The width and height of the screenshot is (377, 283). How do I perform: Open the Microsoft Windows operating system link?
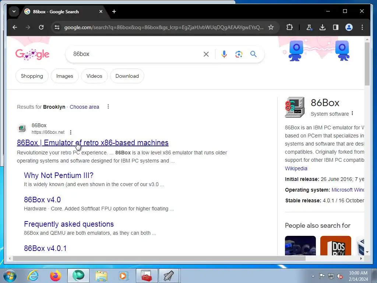tap(348, 190)
